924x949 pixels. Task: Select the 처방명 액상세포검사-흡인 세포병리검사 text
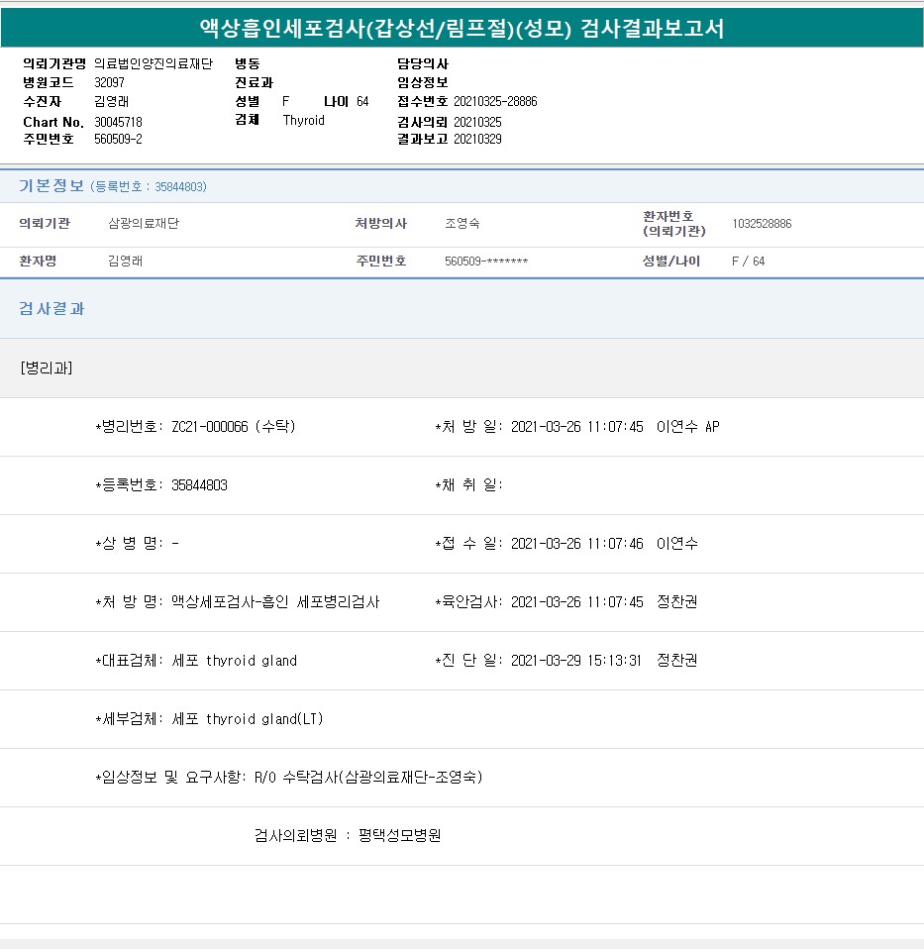[x=275, y=602]
